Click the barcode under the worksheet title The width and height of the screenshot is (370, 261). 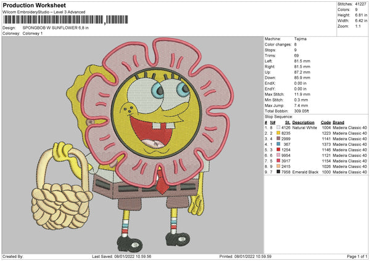pyautogui.click(x=66, y=20)
